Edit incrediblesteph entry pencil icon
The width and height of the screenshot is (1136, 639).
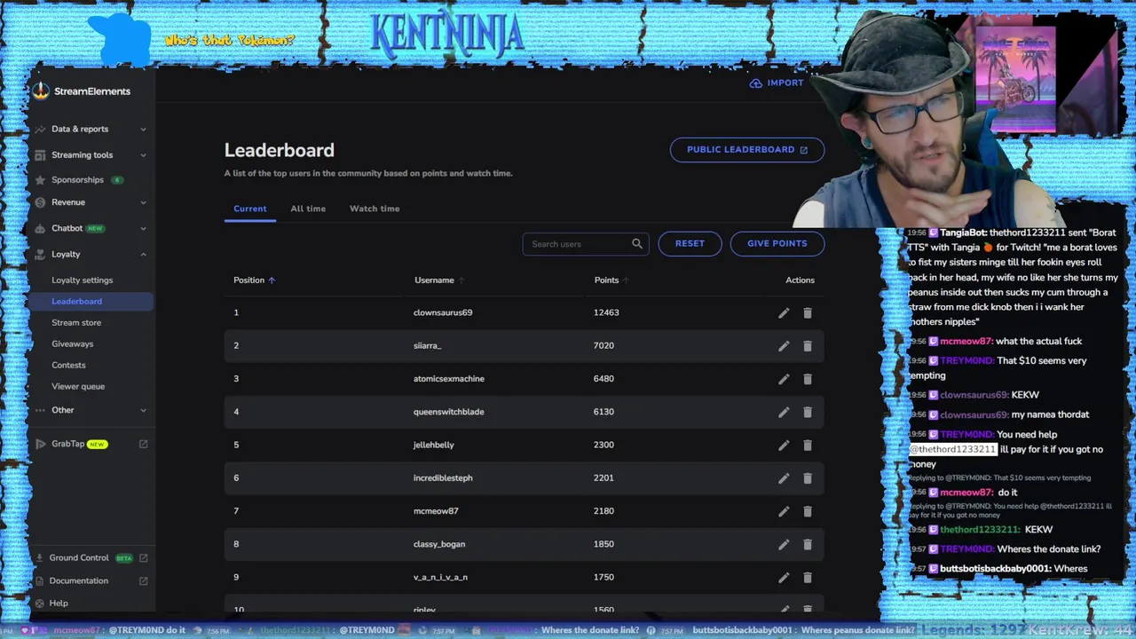[x=784, y=478]
